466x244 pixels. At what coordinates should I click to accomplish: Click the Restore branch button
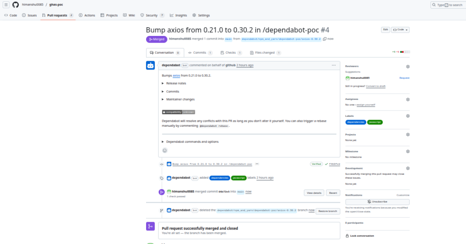328,211
